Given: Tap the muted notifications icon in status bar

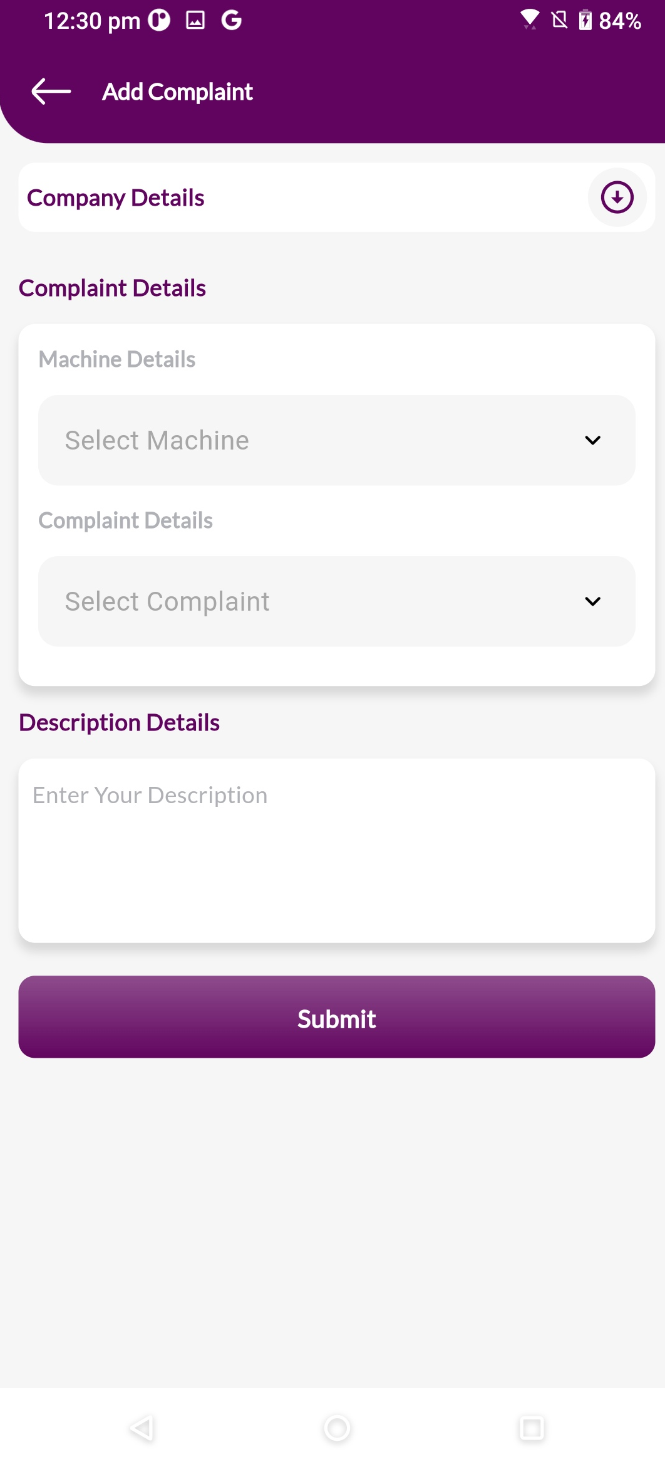Looking at the screenshot, I should point(559,19).
